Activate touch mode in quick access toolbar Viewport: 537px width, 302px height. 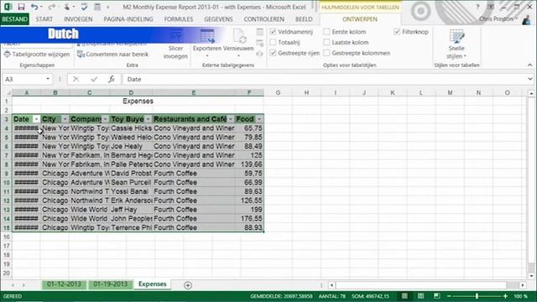[66, 7]
